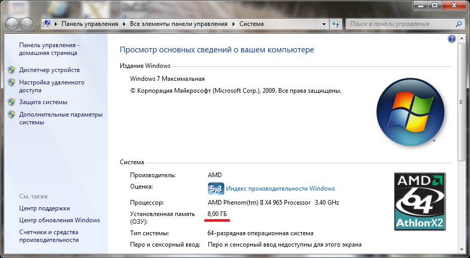
Task: Open Настройка удаленного доступа
Action: tap(52, 86)
